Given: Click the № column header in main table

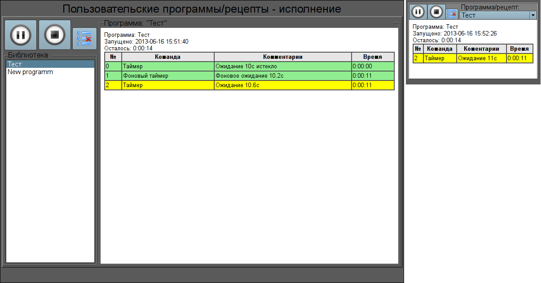Looking at the screenshot, I should click(x=113, y=57).
